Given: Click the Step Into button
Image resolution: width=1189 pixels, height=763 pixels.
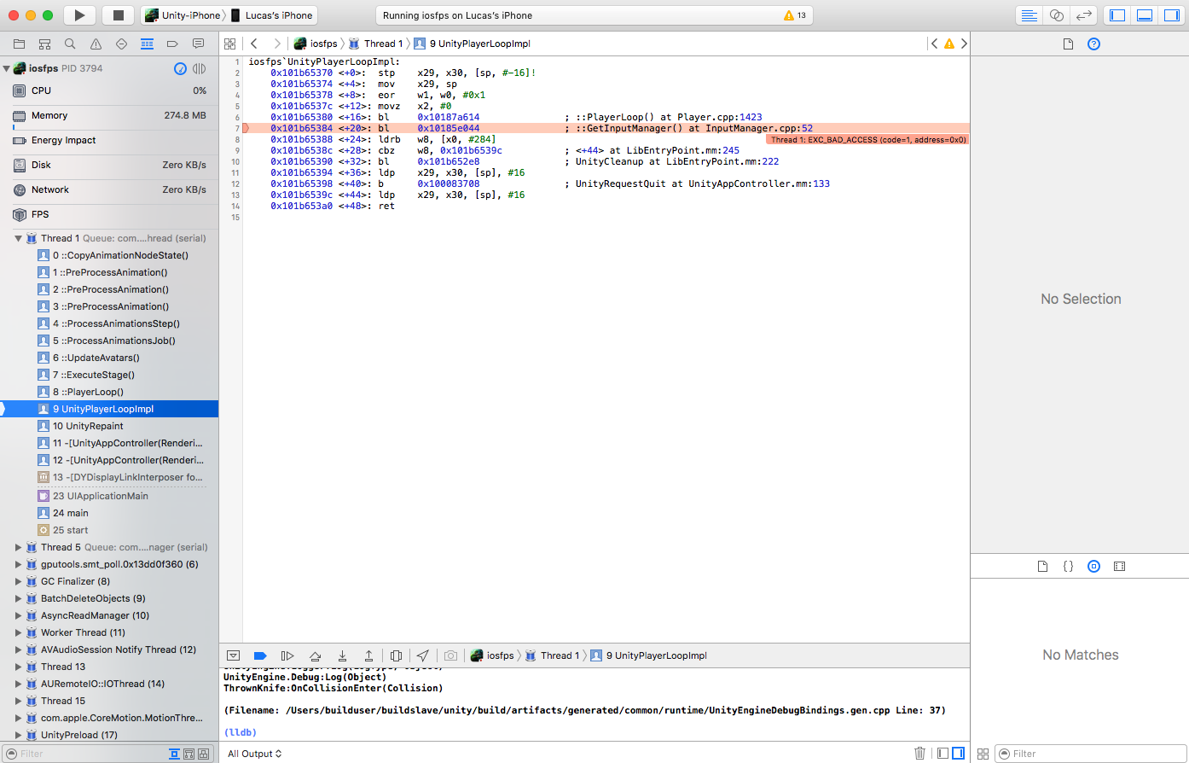Looking at the screenshot, I should [x=342, y=655].
